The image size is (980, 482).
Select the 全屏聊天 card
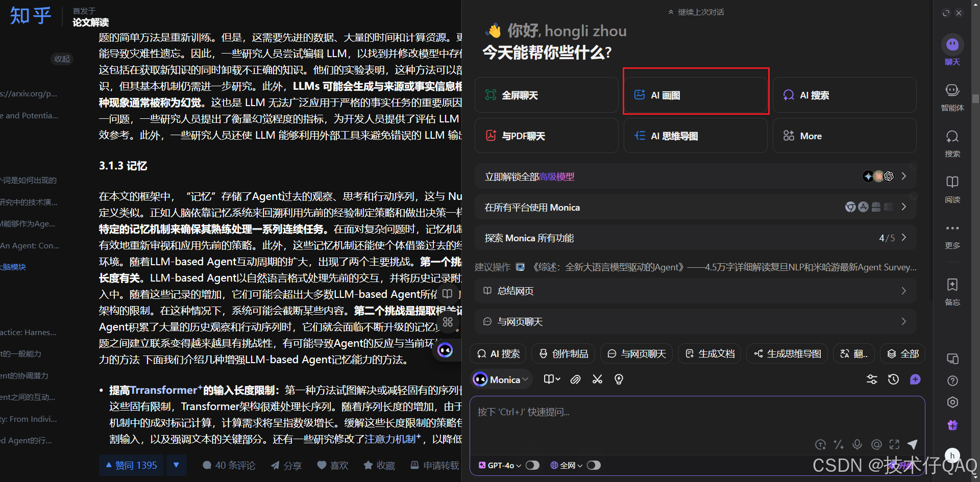coord(546,95)
